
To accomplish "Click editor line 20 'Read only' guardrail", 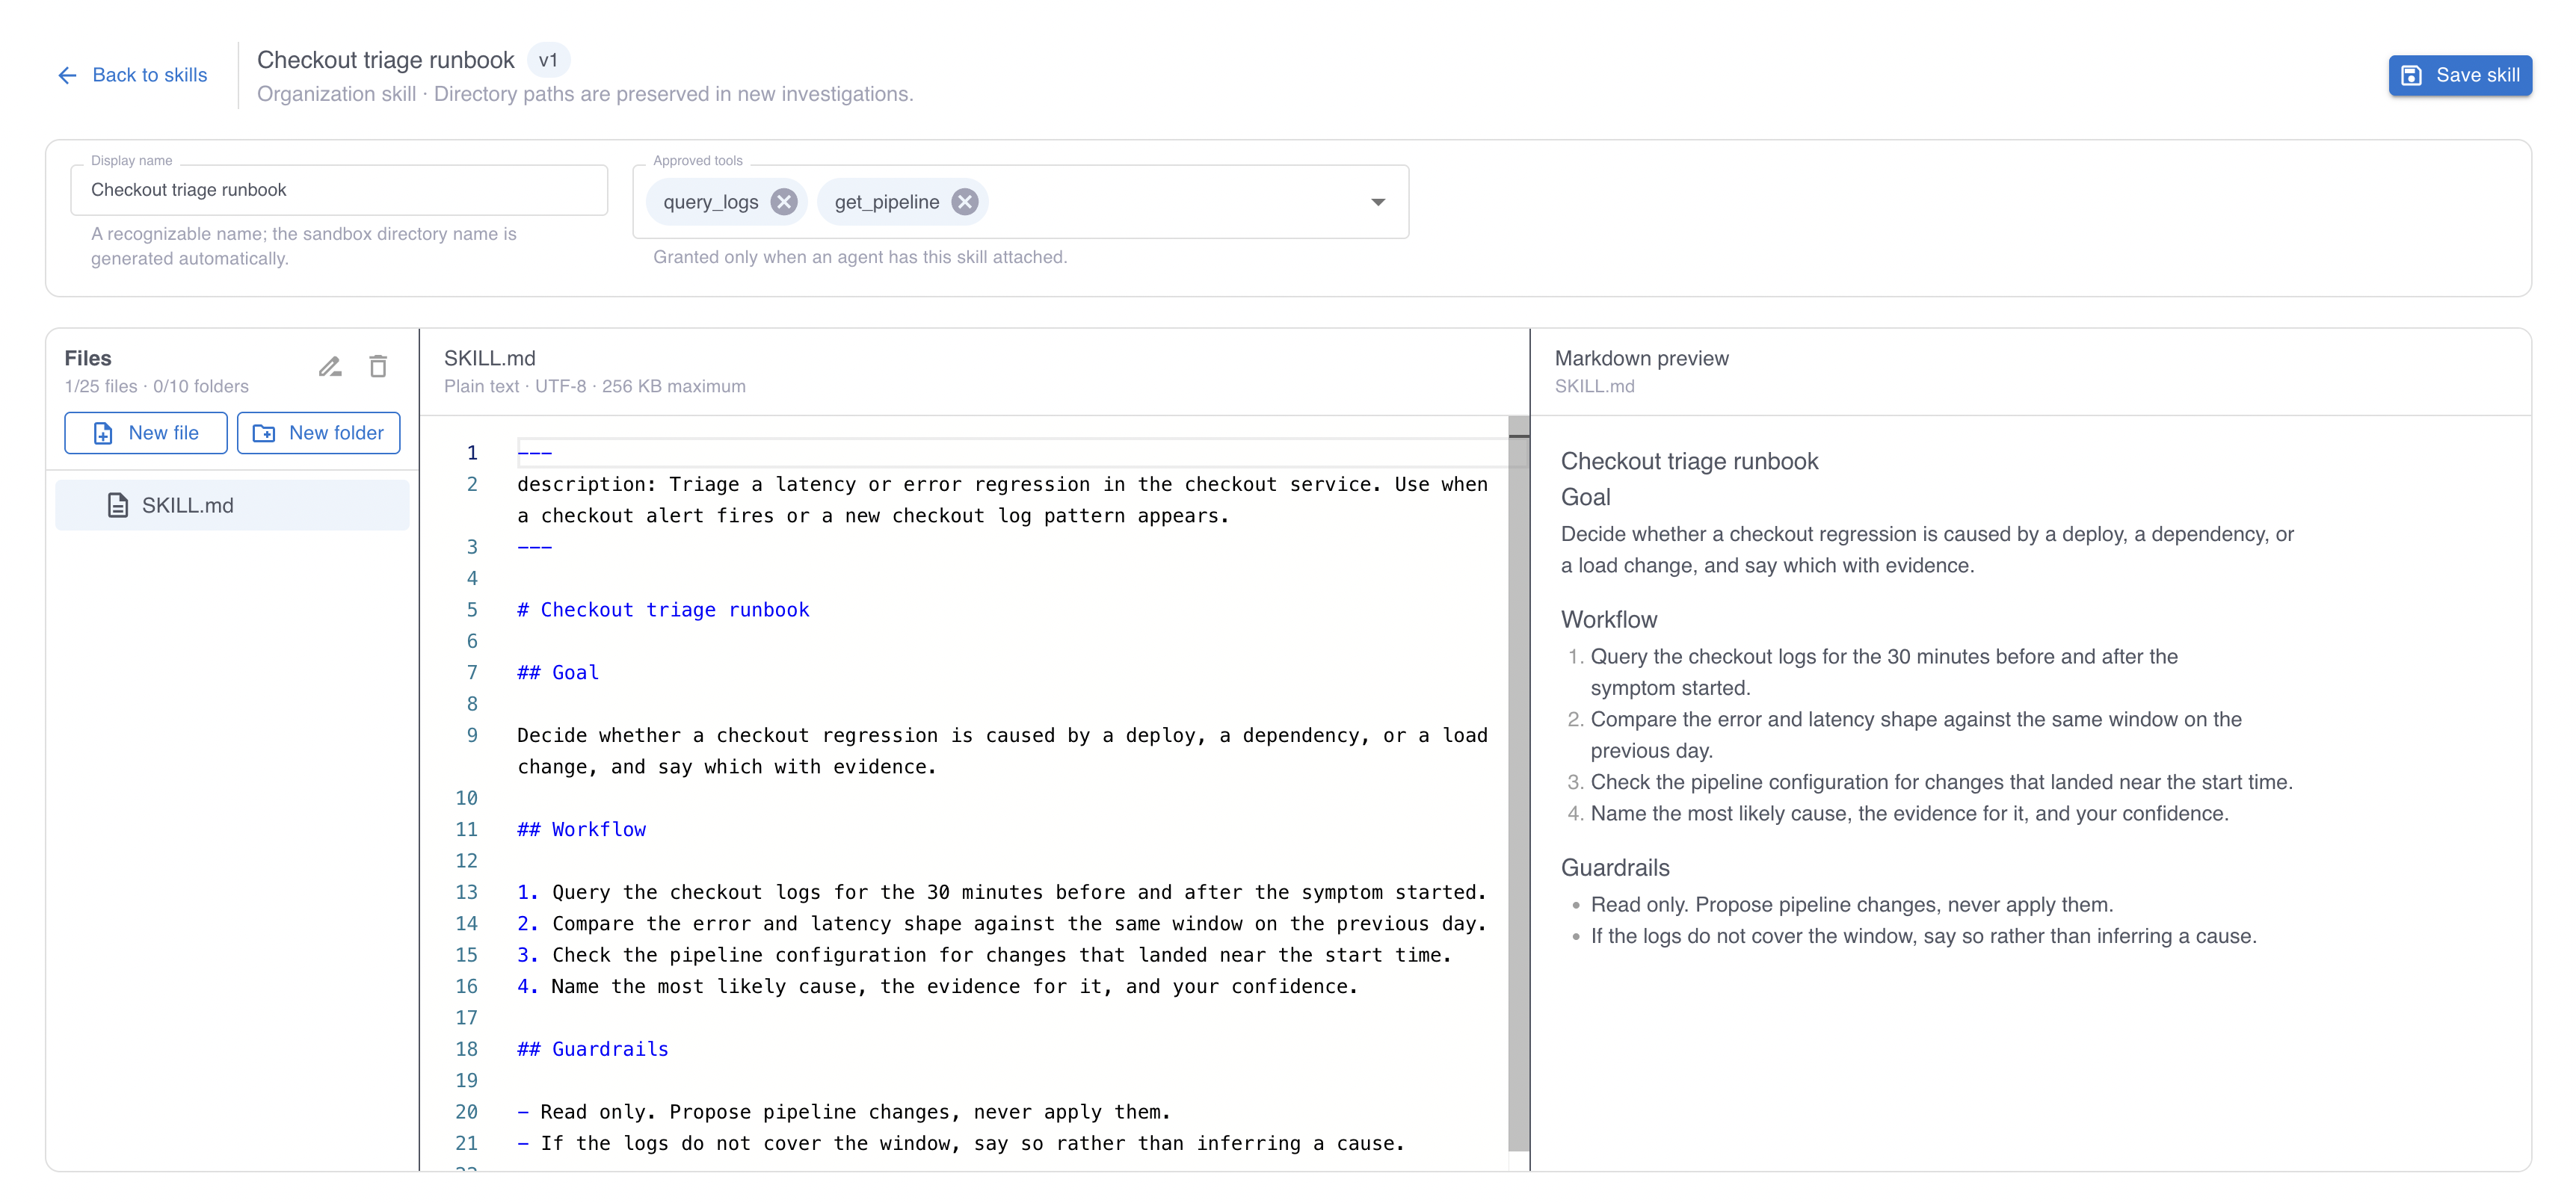I will tap(843, 1112).
